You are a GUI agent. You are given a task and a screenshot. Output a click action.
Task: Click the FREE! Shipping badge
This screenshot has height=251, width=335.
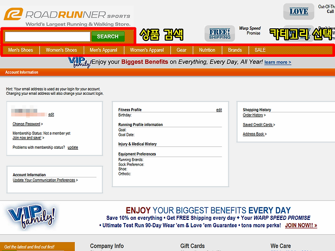point(220,33)
